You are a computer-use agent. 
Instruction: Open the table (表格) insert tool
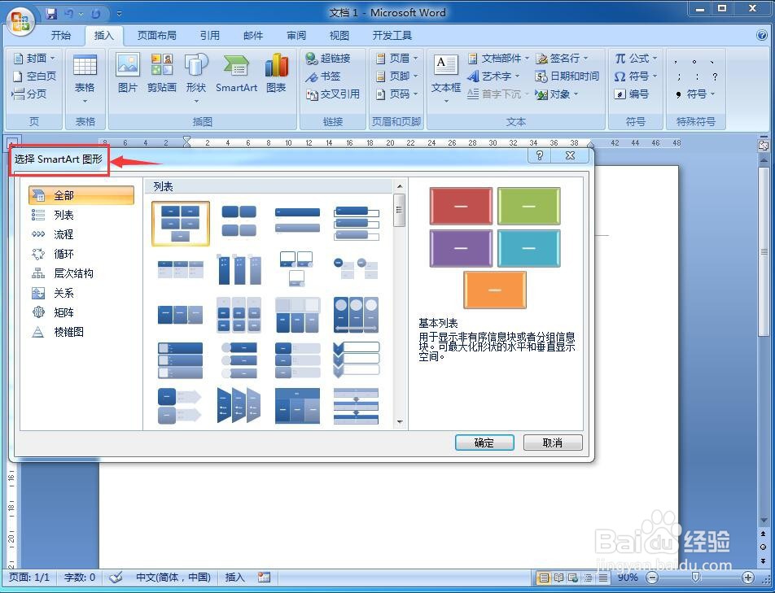[x=85, y=78]
